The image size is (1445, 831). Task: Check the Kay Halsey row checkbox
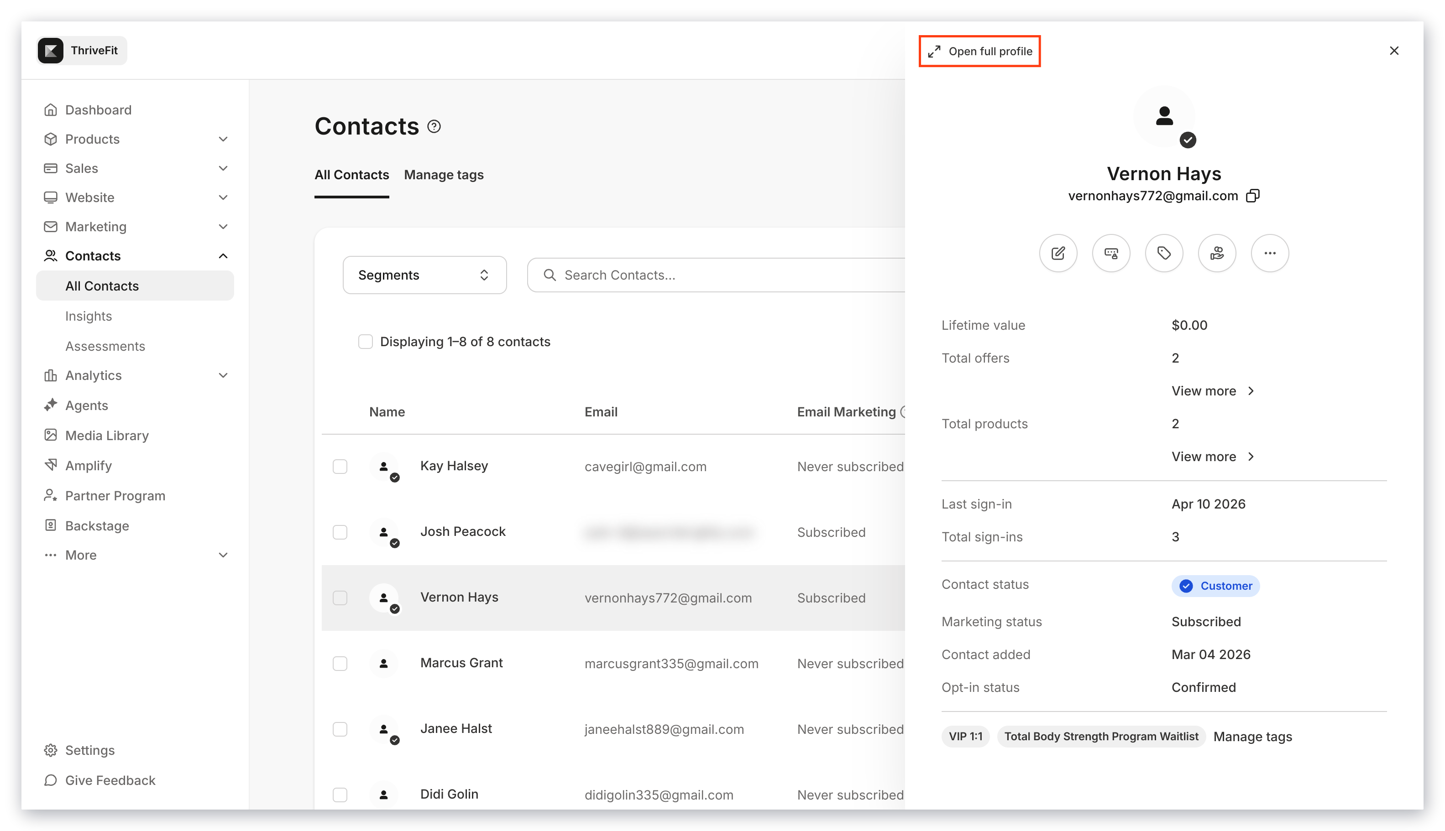(x=340, y=467)
